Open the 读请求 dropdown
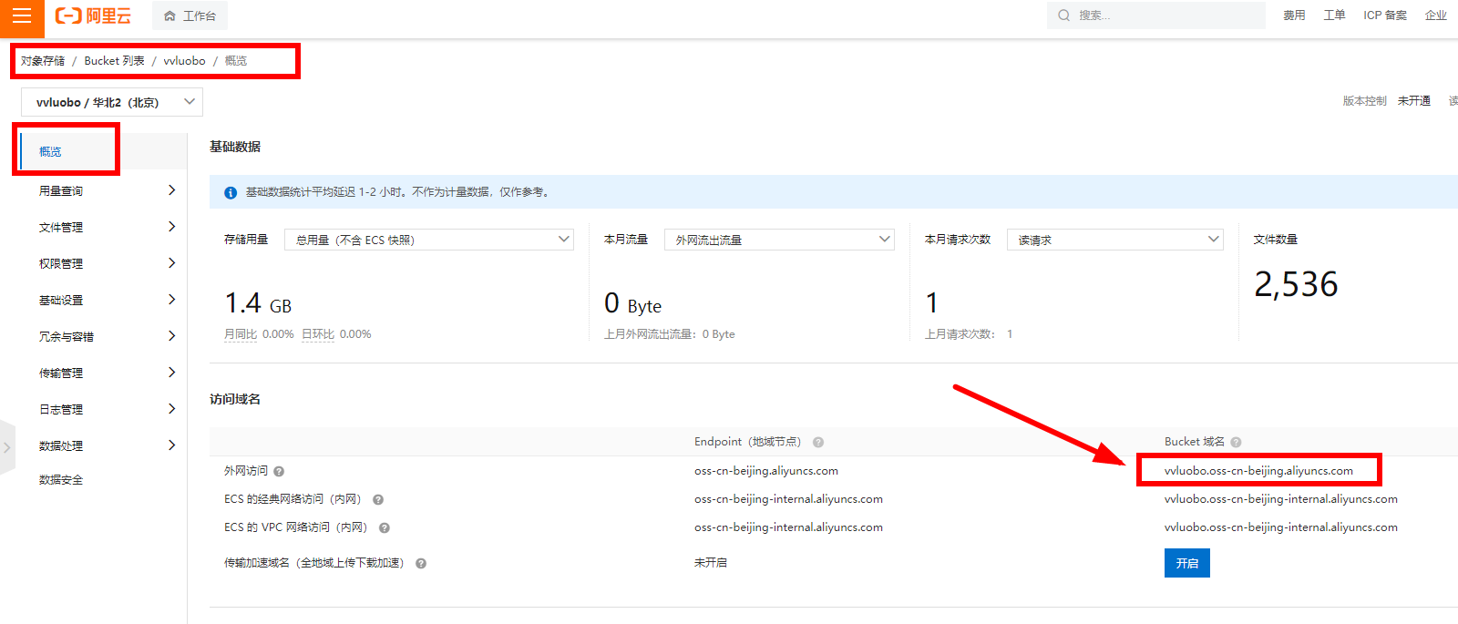The width and height of the screenshot is (1458, 624). (x=1114, y=240)
